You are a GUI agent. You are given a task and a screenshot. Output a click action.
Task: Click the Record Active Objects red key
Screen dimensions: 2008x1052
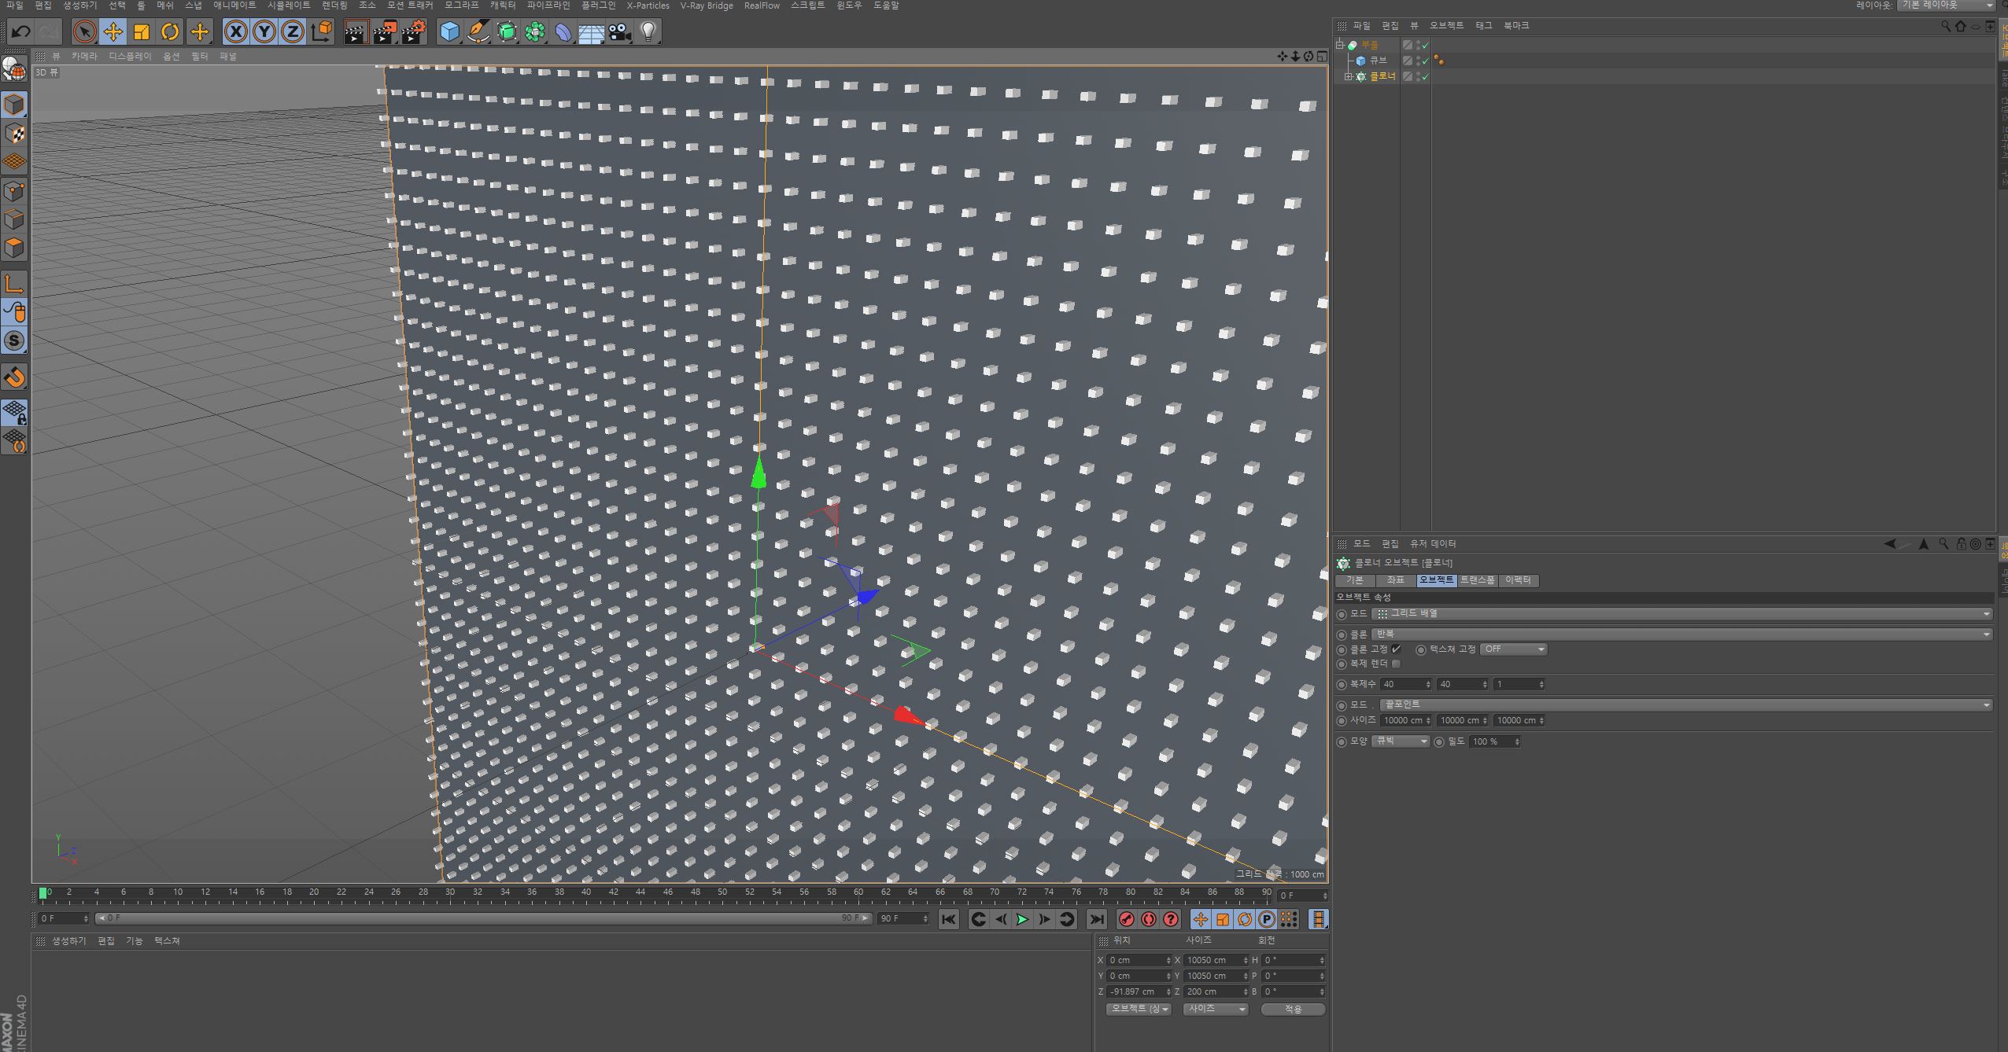[x=1127, y=918]
